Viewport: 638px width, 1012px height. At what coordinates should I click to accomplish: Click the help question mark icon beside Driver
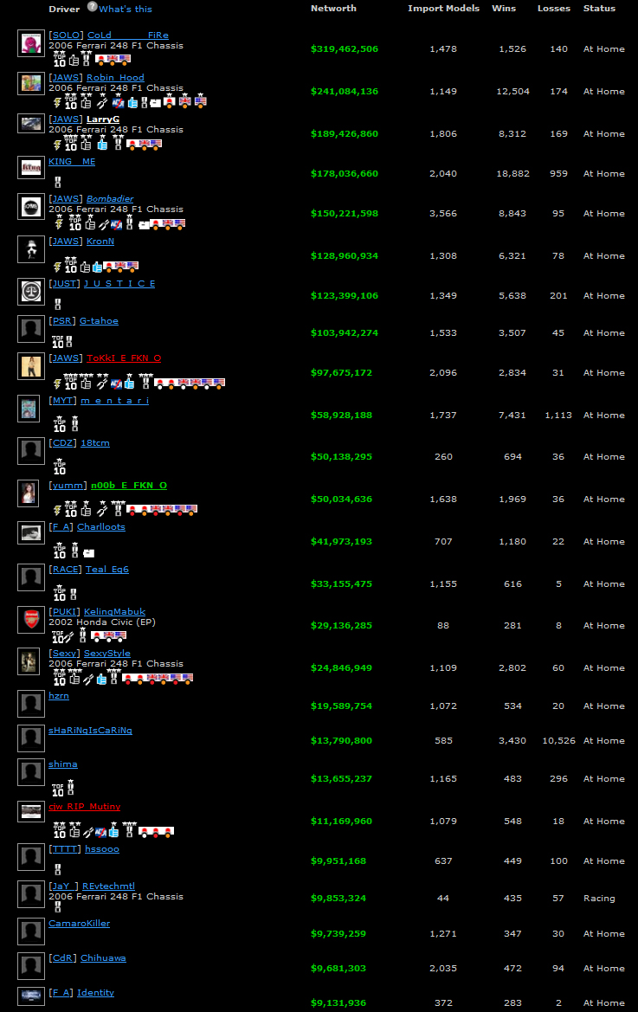pos(92,8)
